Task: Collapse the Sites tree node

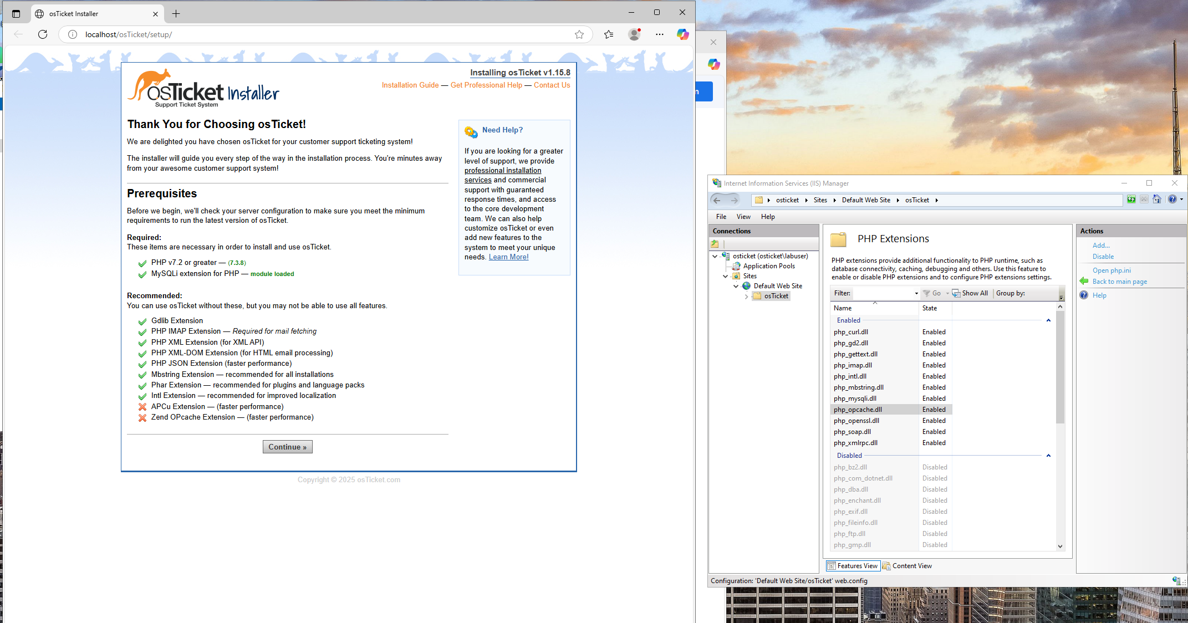Action: pos(725,276)
